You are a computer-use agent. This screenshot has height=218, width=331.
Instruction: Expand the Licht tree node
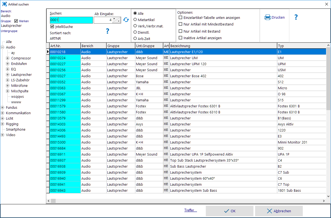coord(2,118)
